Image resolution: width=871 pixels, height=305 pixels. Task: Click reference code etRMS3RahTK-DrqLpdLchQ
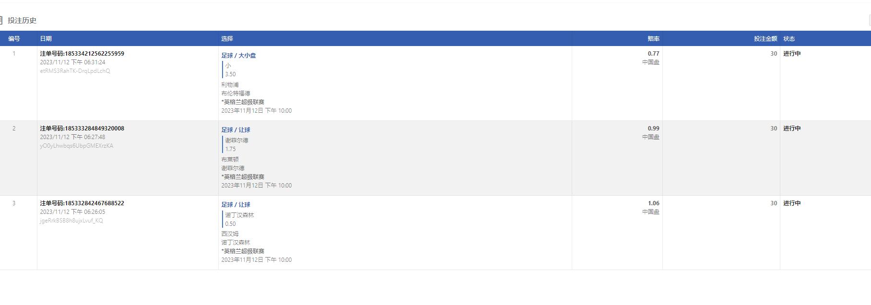tap(75, 71)
